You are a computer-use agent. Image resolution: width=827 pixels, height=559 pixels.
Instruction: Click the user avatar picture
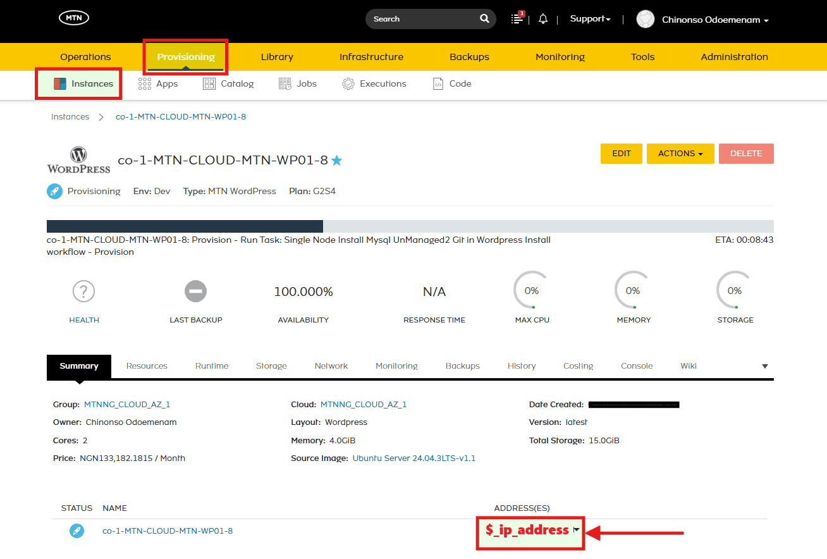[x=645, y=19]
